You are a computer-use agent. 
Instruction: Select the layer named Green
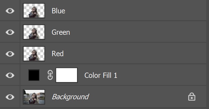(61, 32)
